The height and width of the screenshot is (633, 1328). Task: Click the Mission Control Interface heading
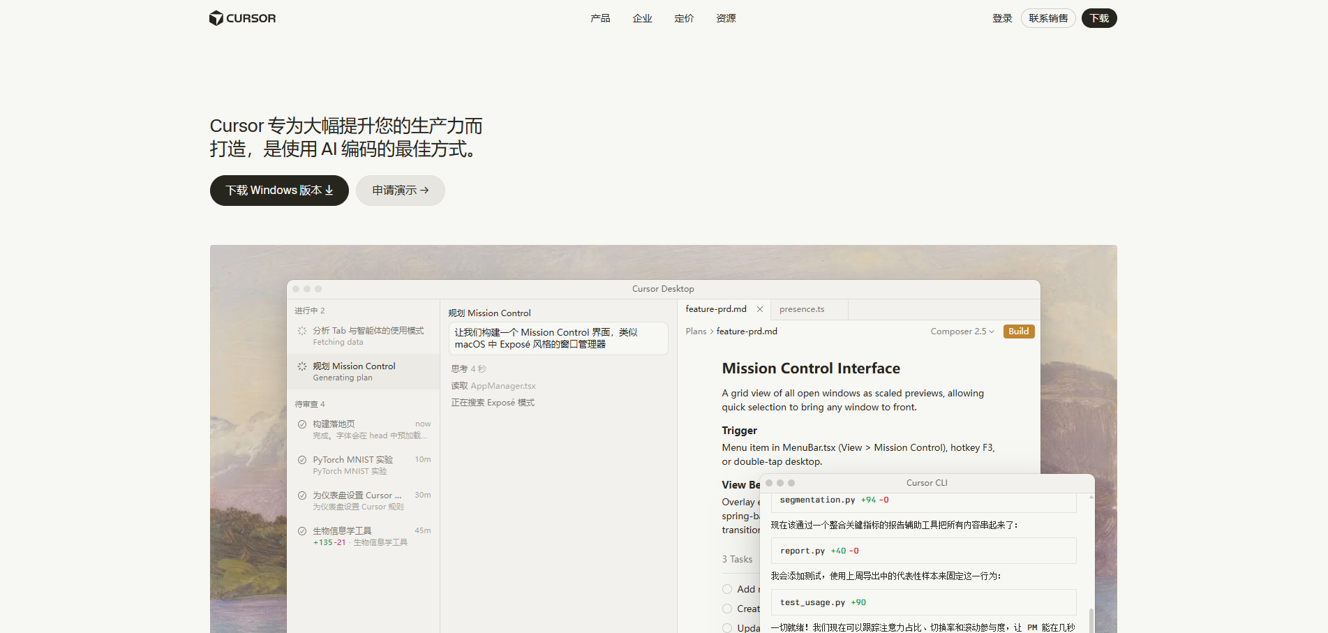click(x=811, y=368)
